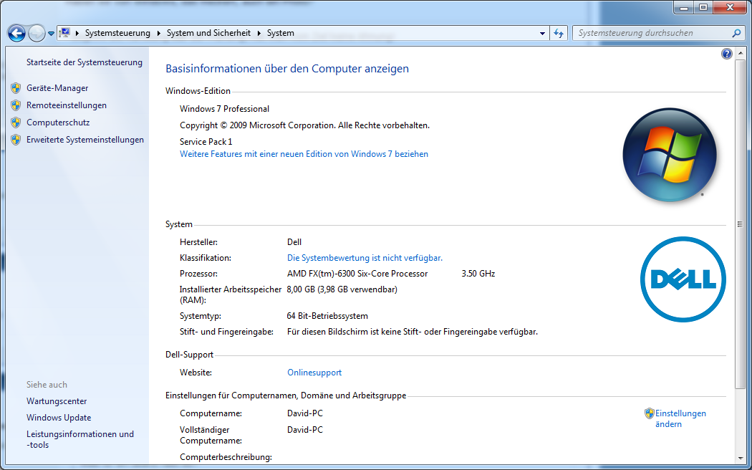Screen dimensions: 752x470
Task: Open Erweiterte Systemeinstellungen
Action: 85,140
